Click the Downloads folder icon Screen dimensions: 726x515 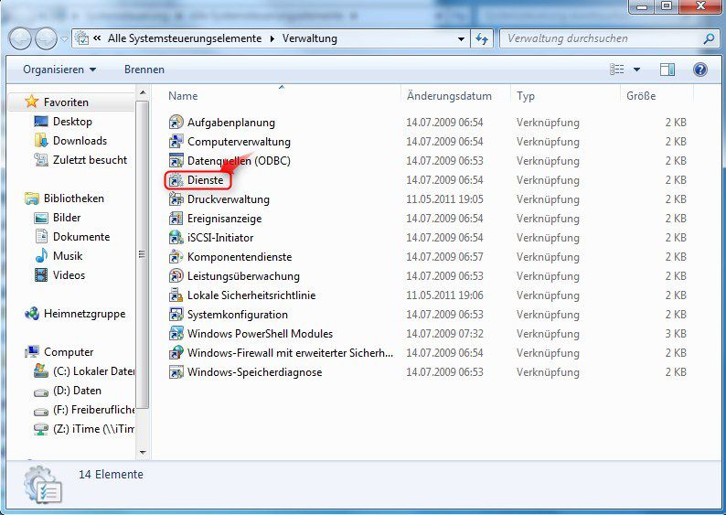pos(41,140)
